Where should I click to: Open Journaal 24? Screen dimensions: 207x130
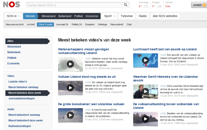coord(62,25)
